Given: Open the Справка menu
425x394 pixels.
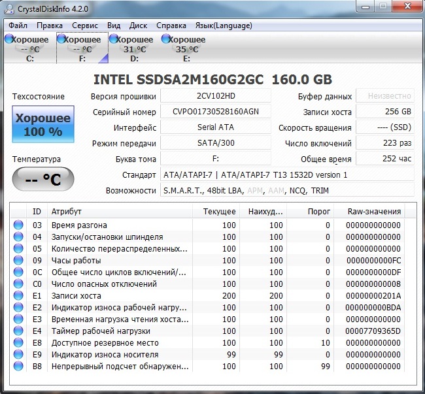Looking at the screenshot, I should [171, 25].
